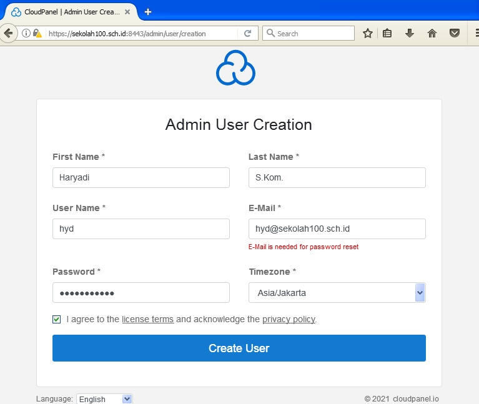This screenshot has height=404, width=479.
Task: Open the privacy policy link
Action: pos(289,319)
